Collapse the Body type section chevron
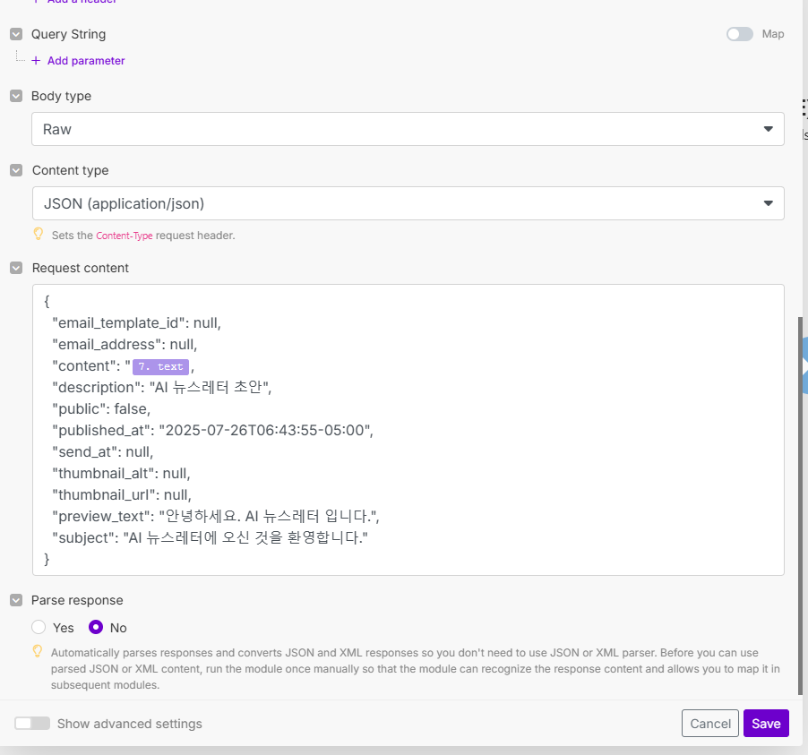The width and height of the screenshot is (808, 755). (16, 96)
